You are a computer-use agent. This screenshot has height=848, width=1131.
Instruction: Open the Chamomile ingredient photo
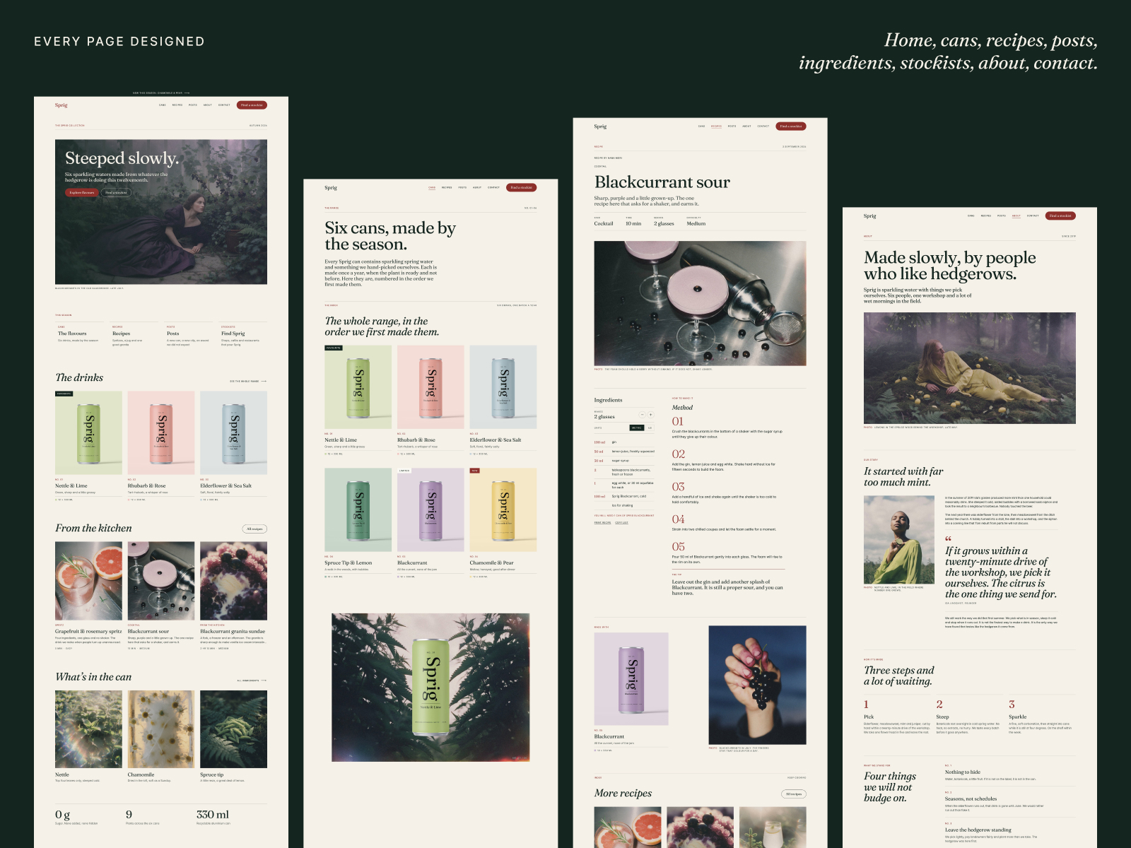(161, 729)
